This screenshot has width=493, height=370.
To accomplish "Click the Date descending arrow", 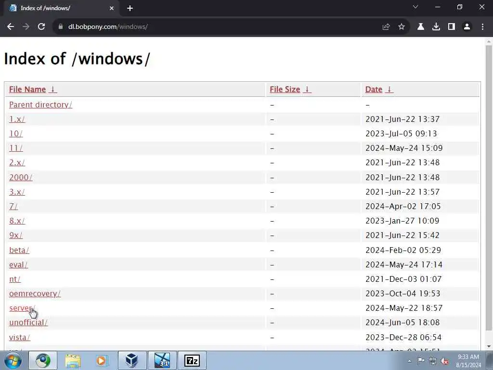I will pyautogui.click(x=389, y=89).
